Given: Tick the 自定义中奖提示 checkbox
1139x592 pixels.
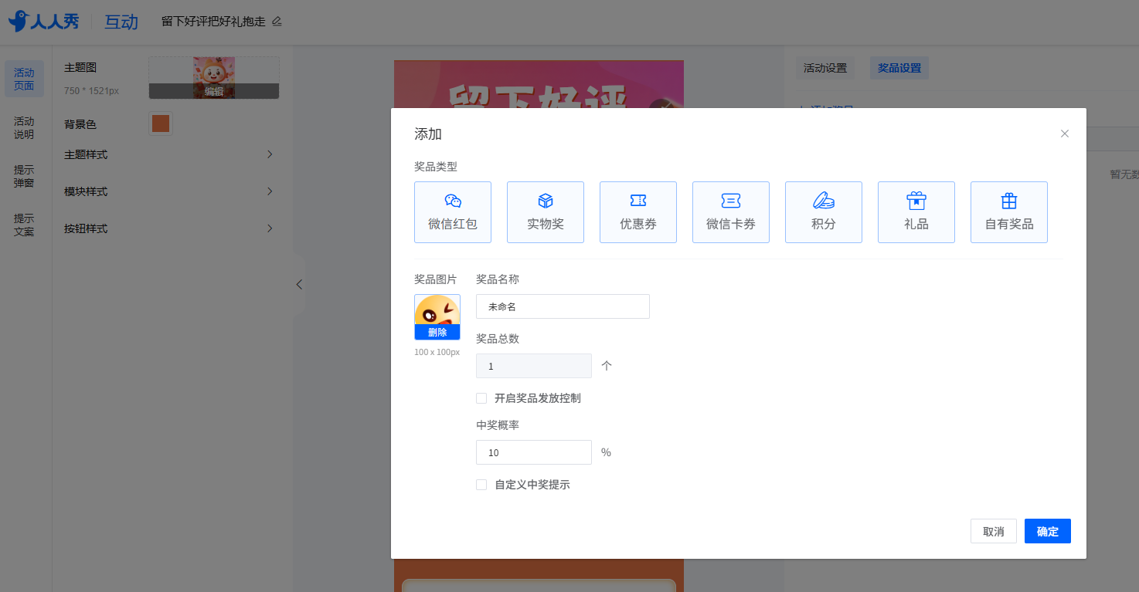Looking at the screenshot, I should point(481,485).
